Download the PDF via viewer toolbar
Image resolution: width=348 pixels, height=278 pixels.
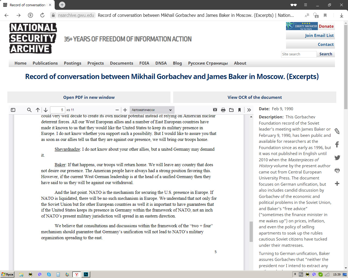[231, 110]
